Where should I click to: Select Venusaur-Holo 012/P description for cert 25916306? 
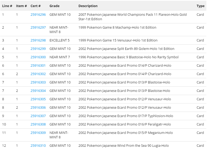click(x=125, y=107)
